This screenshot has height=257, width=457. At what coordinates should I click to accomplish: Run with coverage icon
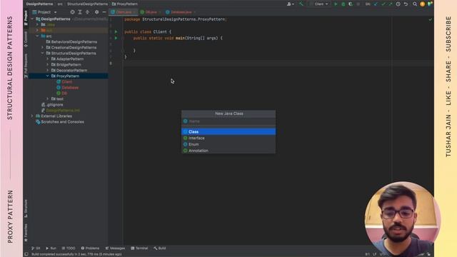pyautogui.click(x=351, y=4)
